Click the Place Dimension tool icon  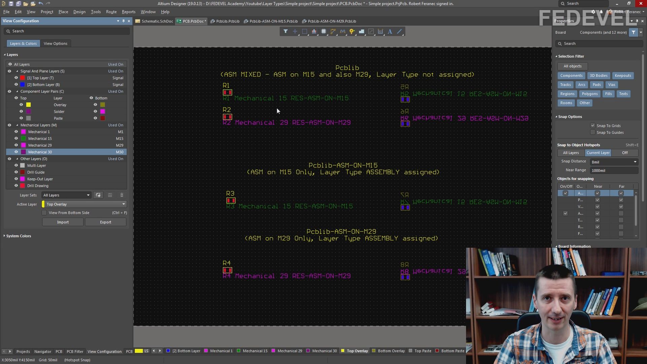(x=380, y=32)
